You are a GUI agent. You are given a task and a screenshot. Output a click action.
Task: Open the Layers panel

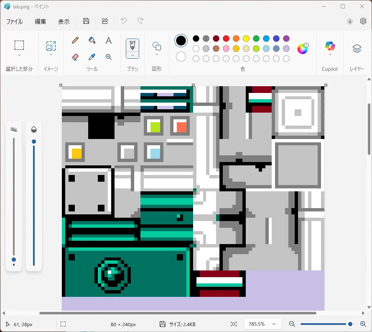point(357,49)
